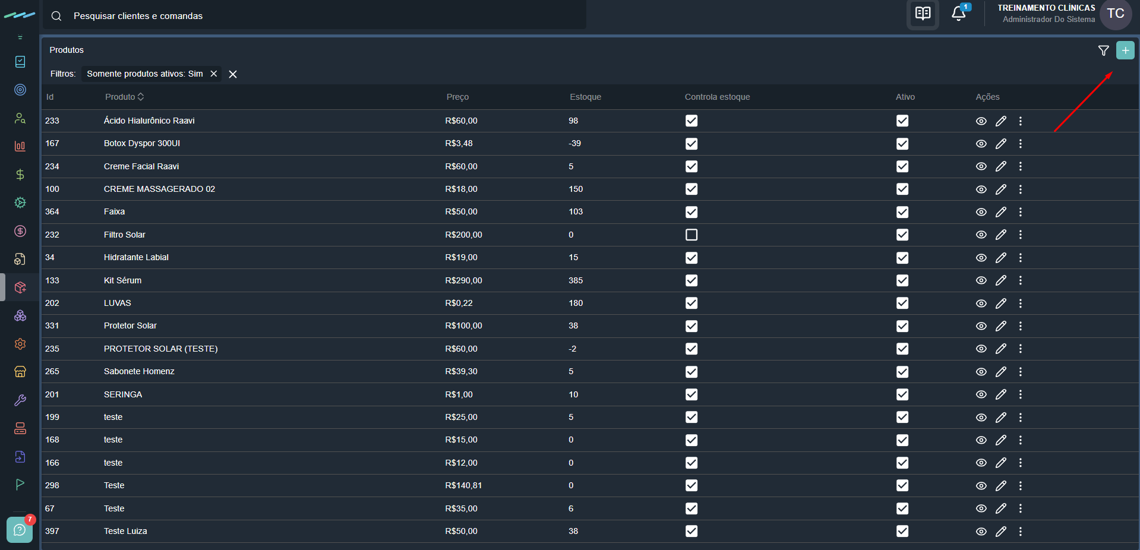Screen dimensions: 1140x550
Task: Toggle Controla estoque for Botox Dyspor 300UI
Action: coord(691,144)
